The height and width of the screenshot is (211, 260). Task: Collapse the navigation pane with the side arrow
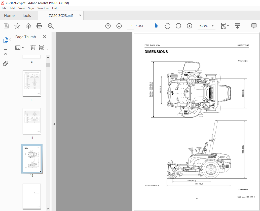click(x=54, y=124)
